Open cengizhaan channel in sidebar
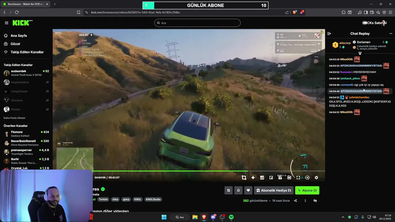 click(x=26, y=91)
